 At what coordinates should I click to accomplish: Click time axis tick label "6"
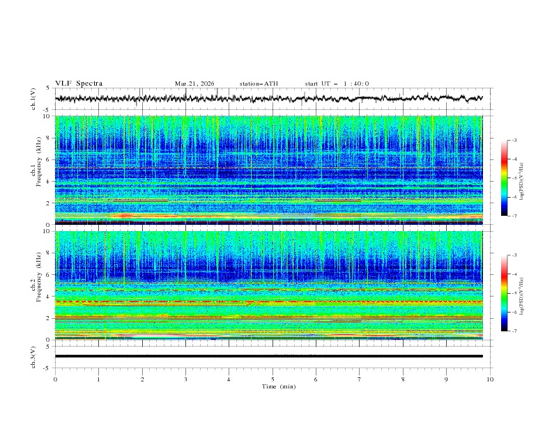(316, 379)
